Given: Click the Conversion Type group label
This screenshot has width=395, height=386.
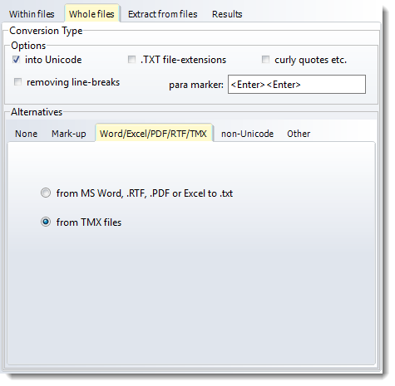Looking at the screenshot, I should pyautogui.click(x=46, y=31).
